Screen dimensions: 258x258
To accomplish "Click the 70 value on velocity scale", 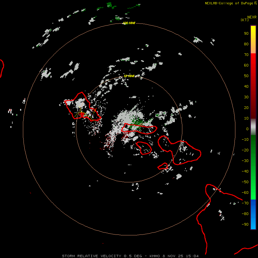I will tap(246, 55).
